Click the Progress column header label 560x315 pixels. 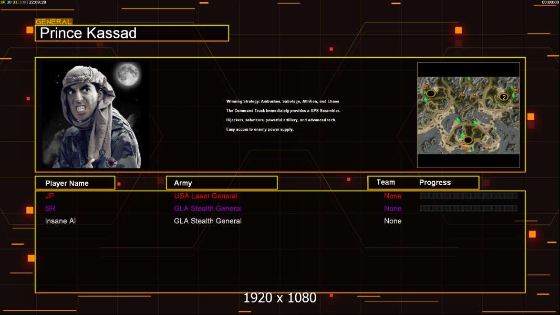(434, 182)
